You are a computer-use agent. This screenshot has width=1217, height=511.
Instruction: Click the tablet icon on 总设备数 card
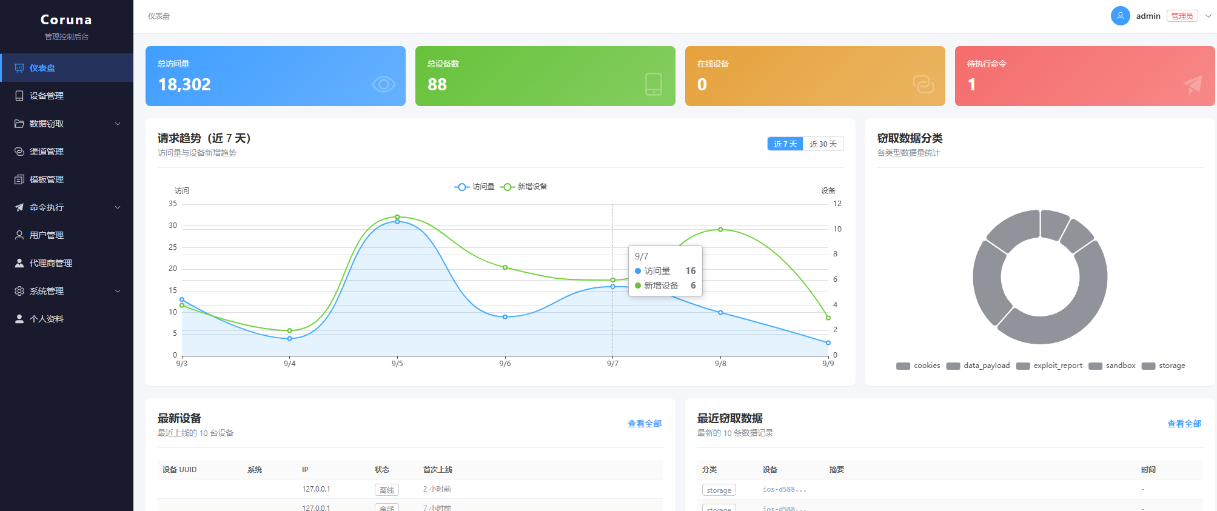tap(654, 84)
